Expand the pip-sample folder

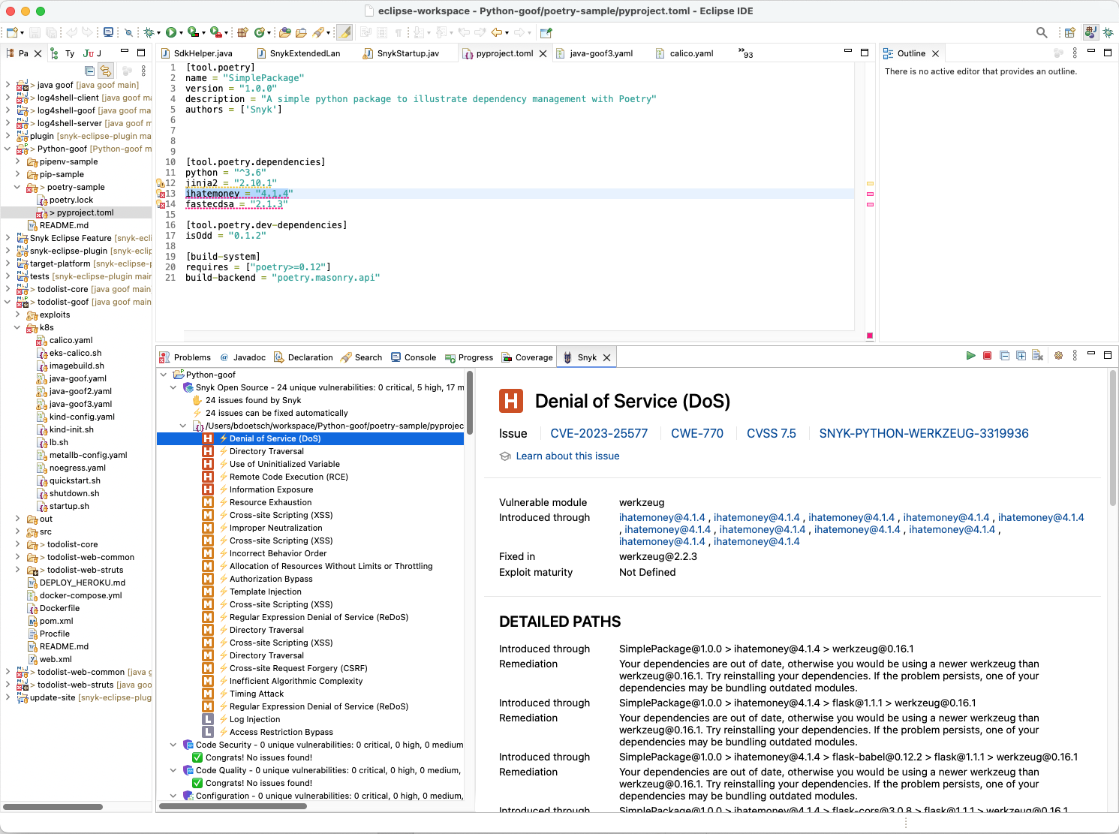click(17, 174)
